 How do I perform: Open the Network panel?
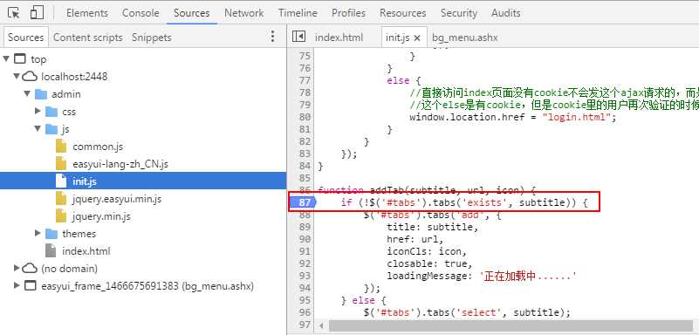(x=243, y=13)
